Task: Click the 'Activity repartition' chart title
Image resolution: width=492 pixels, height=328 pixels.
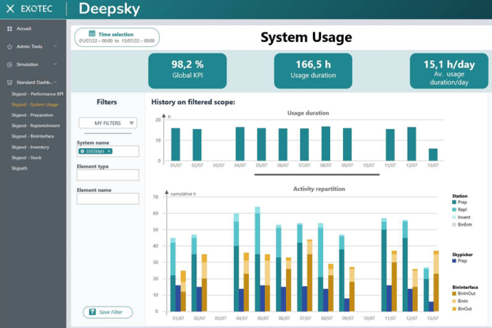Action: click(319, 189)
